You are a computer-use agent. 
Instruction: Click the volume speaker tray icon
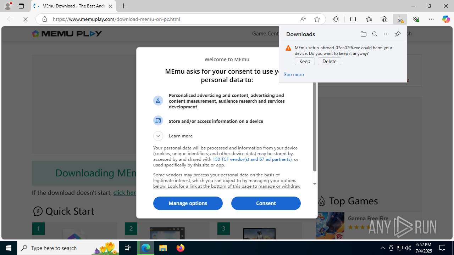[408, 248]
